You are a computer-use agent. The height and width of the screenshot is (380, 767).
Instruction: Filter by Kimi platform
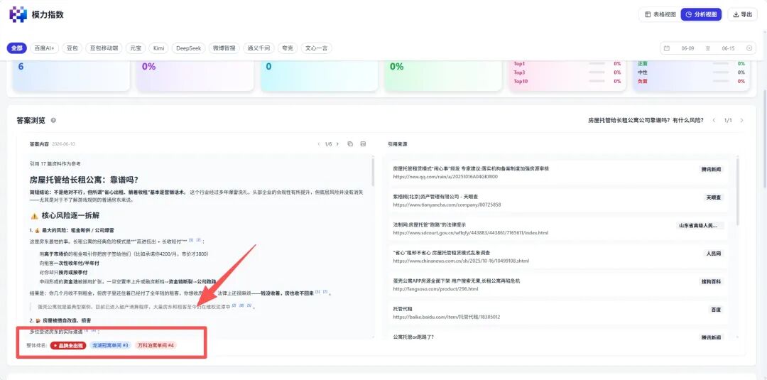pyautogui.click(x=158, y=48)
